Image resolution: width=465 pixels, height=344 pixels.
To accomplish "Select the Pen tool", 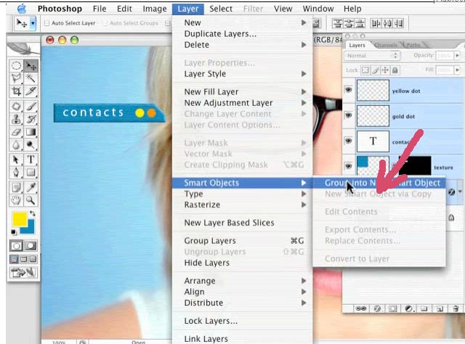I will coord(16,172).
